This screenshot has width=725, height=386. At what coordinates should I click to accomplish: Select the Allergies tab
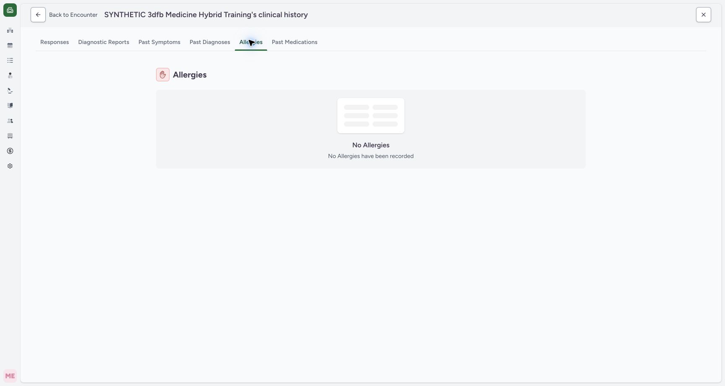tap(251, 42)
